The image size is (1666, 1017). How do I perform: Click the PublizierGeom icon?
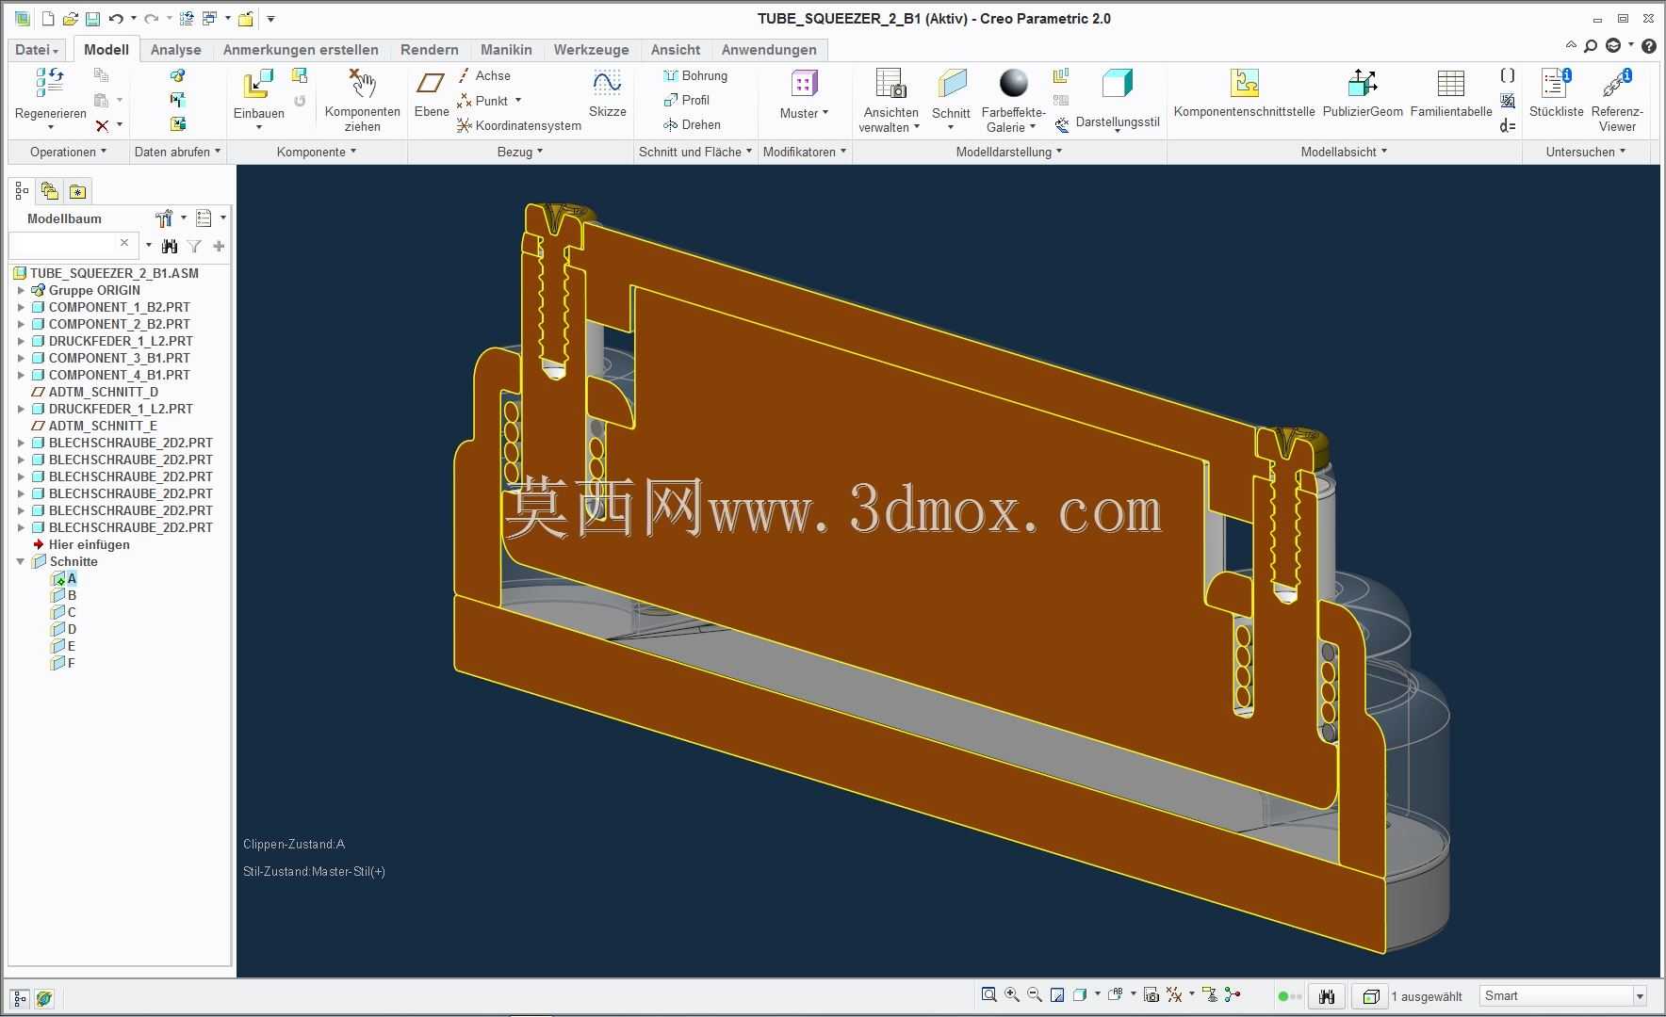coord(1363,84)
